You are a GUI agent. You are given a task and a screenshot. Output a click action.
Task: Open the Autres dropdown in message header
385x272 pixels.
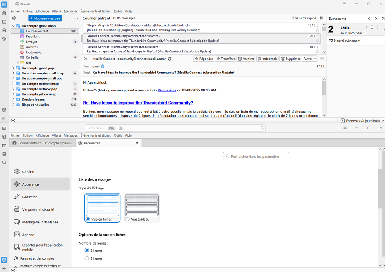click(x=310, y=59)
